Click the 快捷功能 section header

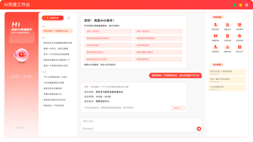[x=217, y=17]
